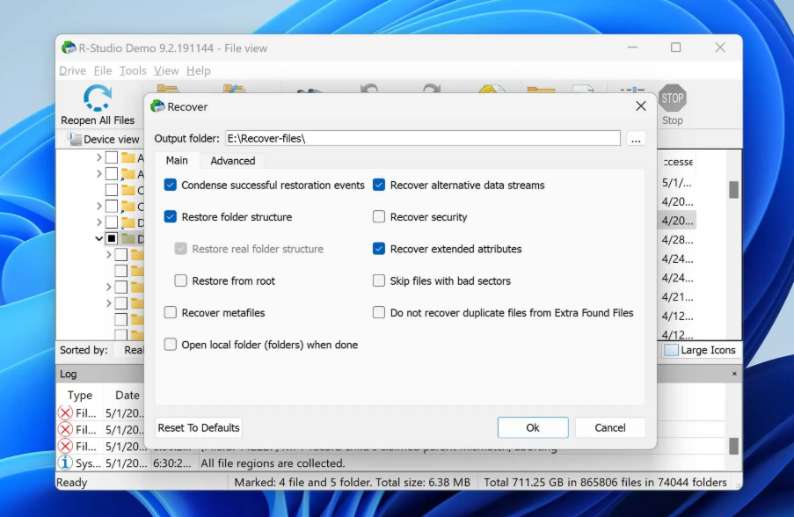Open the Tools menu

click(133, 71)
